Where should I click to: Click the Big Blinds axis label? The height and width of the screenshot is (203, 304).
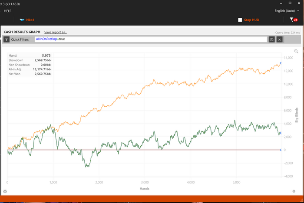click(297, 115)
